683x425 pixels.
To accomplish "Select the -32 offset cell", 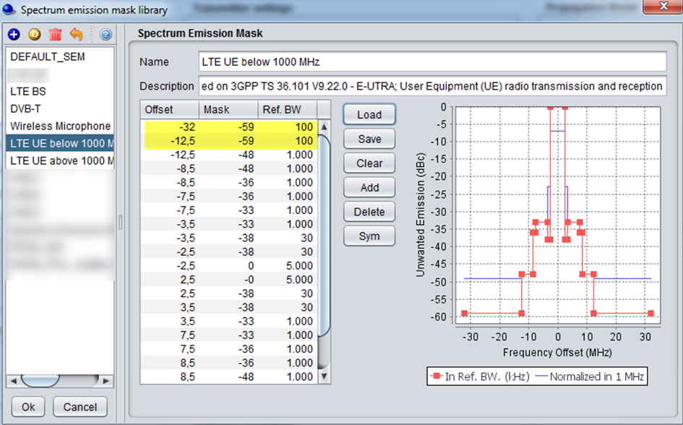I will [x=170, y=126].
